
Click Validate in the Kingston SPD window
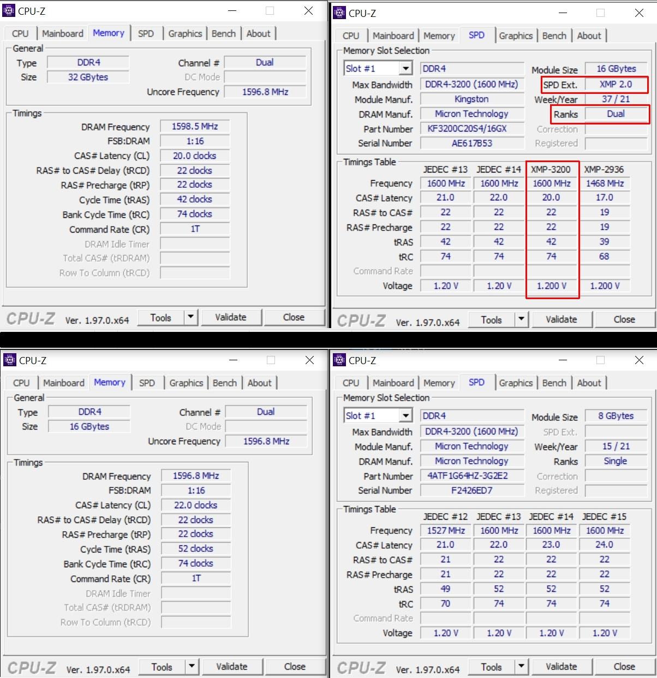(562, 319)
